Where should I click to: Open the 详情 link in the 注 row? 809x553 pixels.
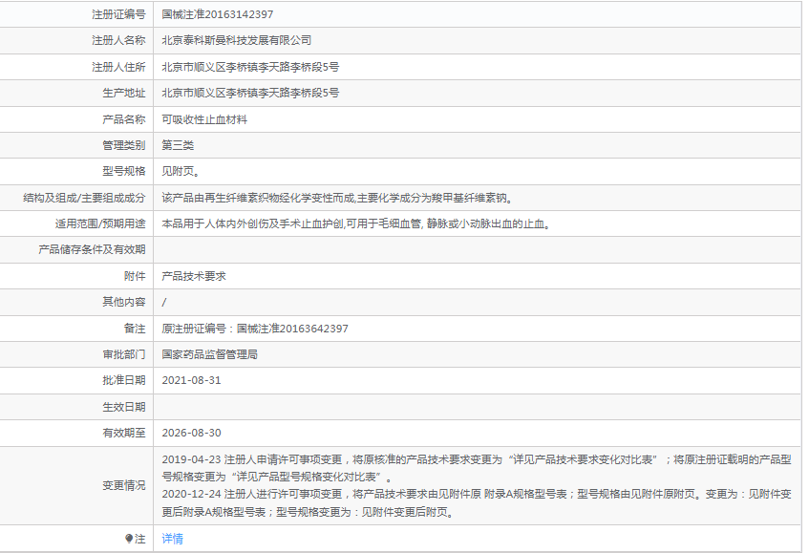pyautogui.click(x=172, y=539)
